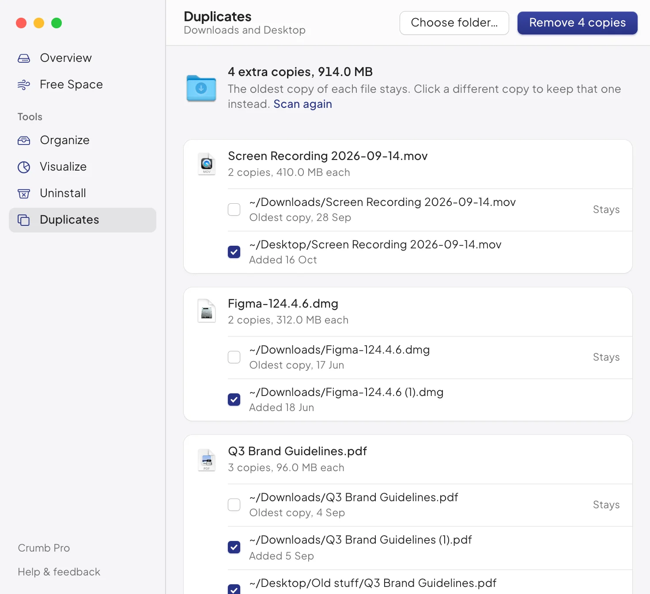Check the Downloads Q3 Brand Guidelines.pdf checkbox
Image resolution: width=650 pixels, height=594 pixels.
(234, 505)
